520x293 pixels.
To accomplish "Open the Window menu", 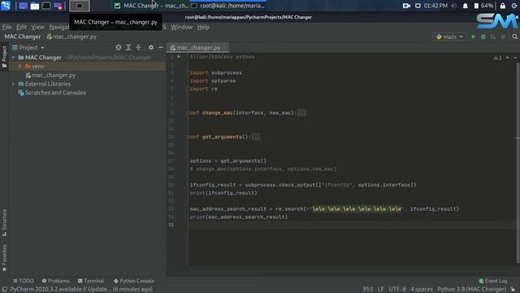I will click(181, 27).
